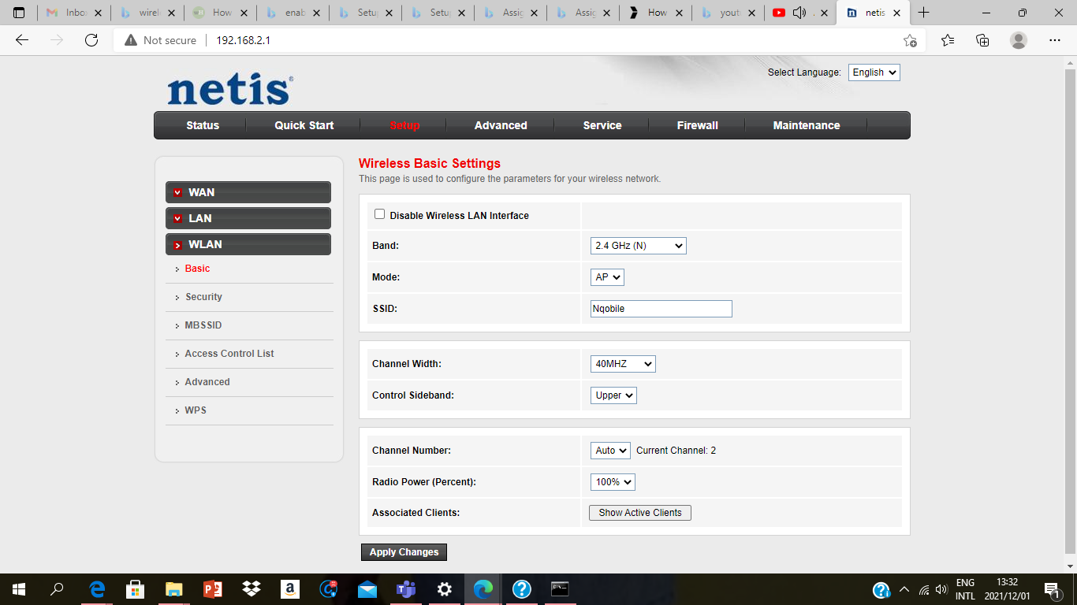Open the browser profile icon

point(1019,40)
